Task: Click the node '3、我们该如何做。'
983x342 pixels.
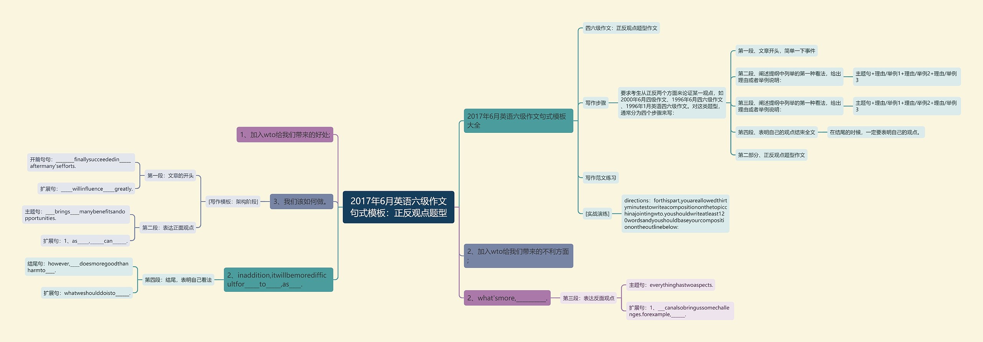Action: pos(301,202)
